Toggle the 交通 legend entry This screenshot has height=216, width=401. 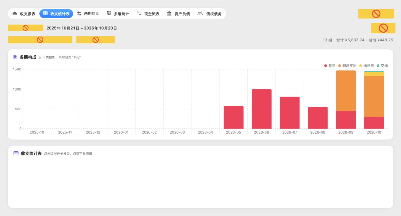point(382,66)
